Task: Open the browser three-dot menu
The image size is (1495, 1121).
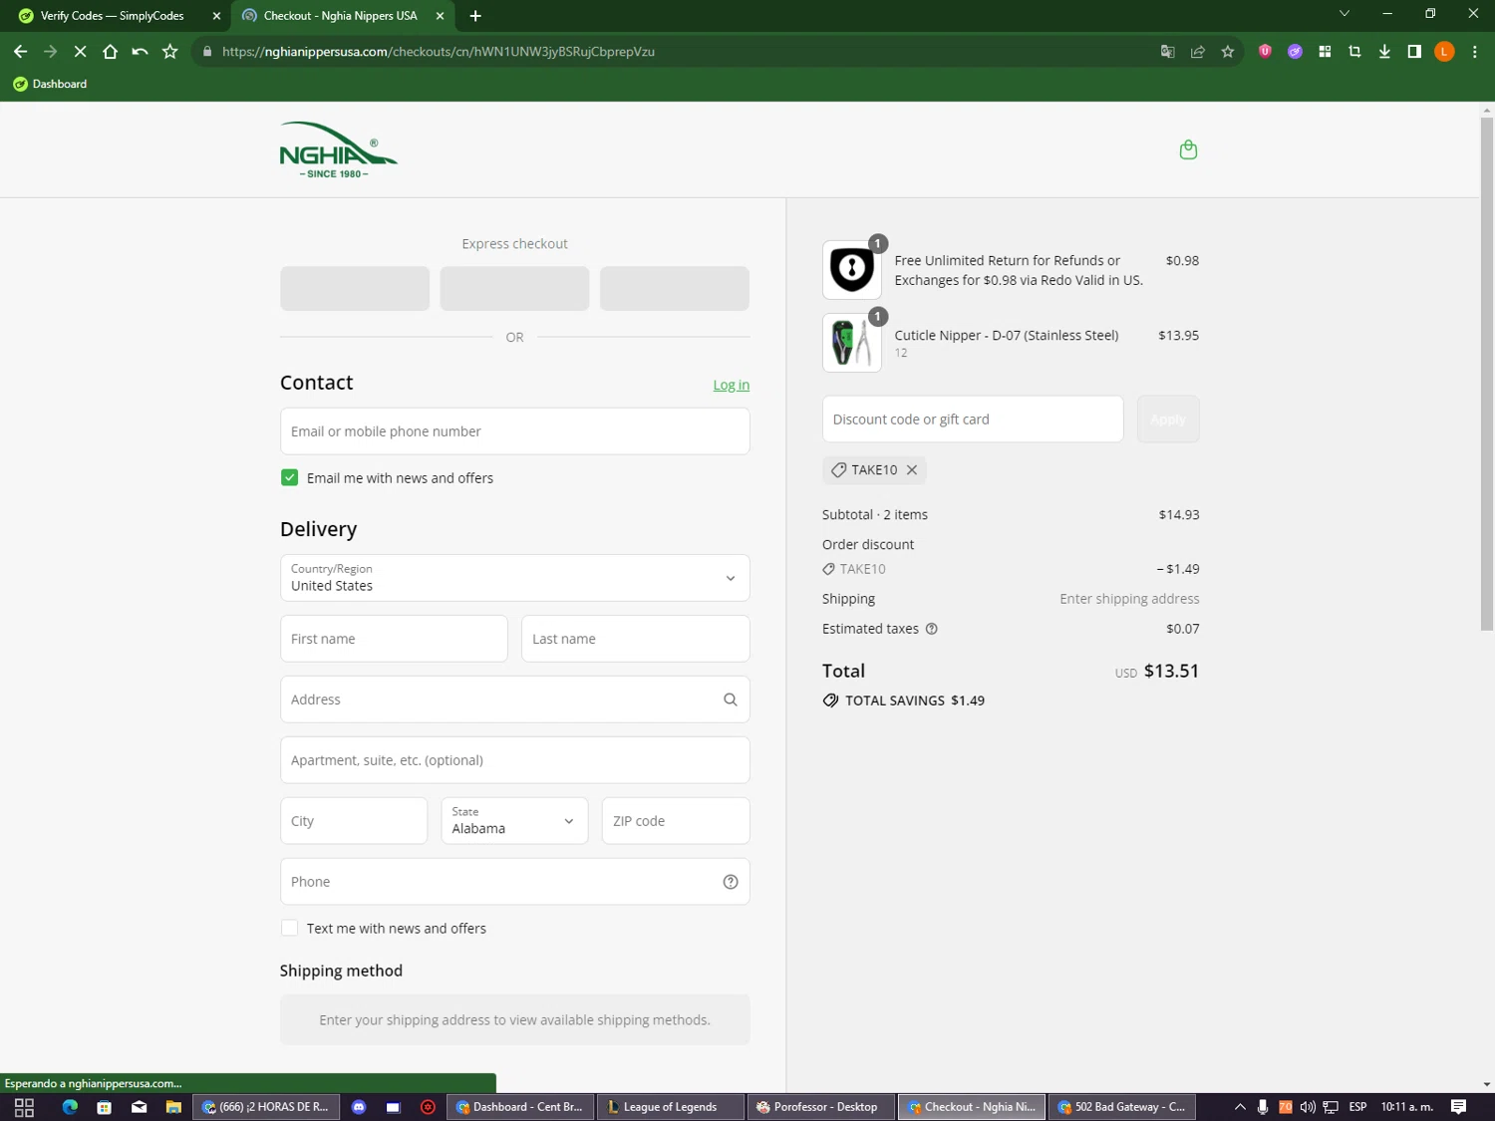Action: 1475,52
